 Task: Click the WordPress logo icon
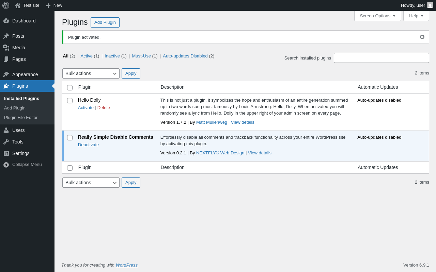(6, 5)
